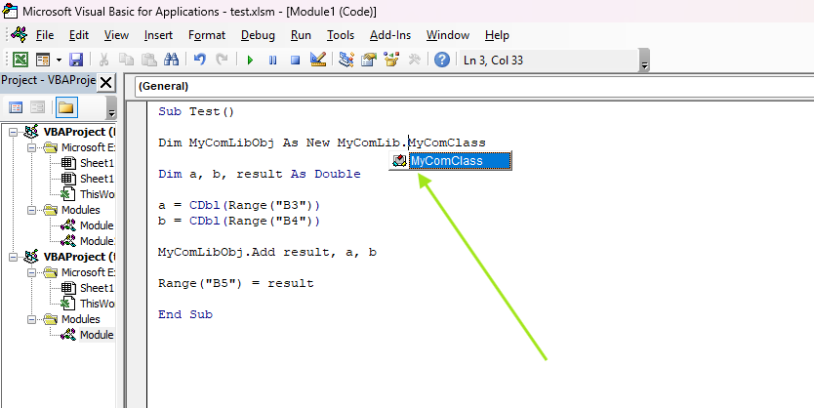Undo the last action via toolbar arrow
The width and height of the screenshot is (814, 408).
pyautogui.click(x=199, y=60)
